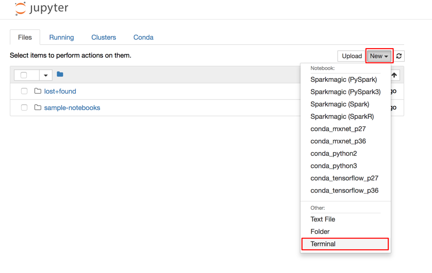This screenshot has width=432, height=273.
Task: Open the Clusters tab
Action: (x=104, y=37)
